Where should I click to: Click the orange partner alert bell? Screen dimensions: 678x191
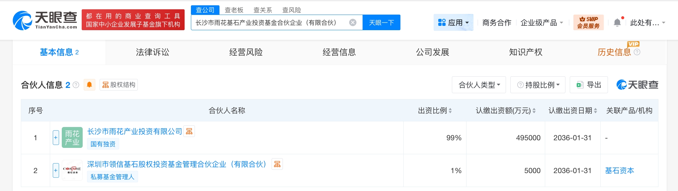(x=89, y=85)
